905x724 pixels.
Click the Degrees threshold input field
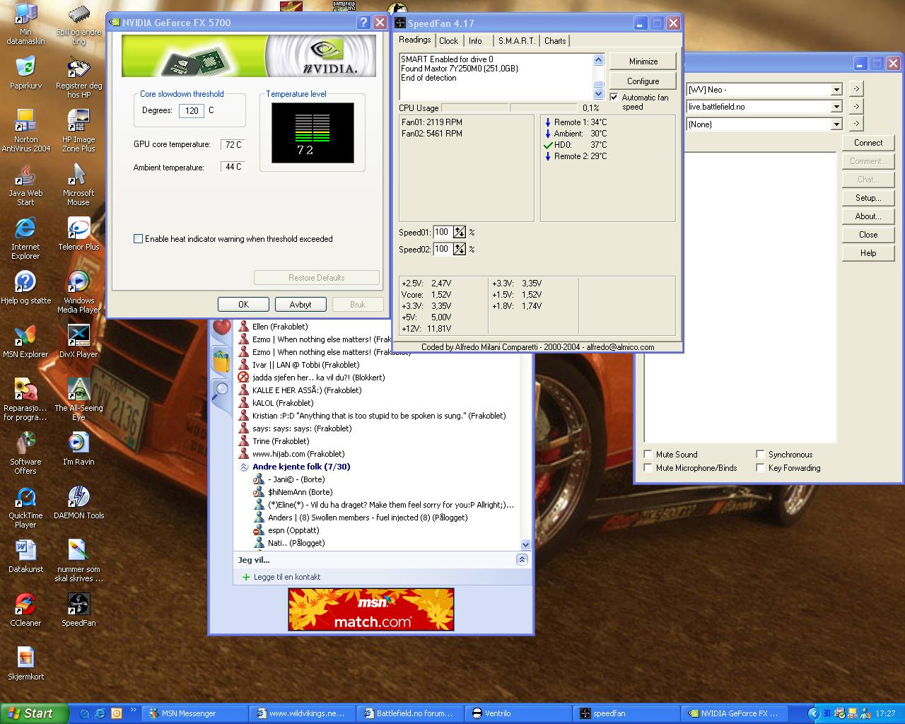192,110
